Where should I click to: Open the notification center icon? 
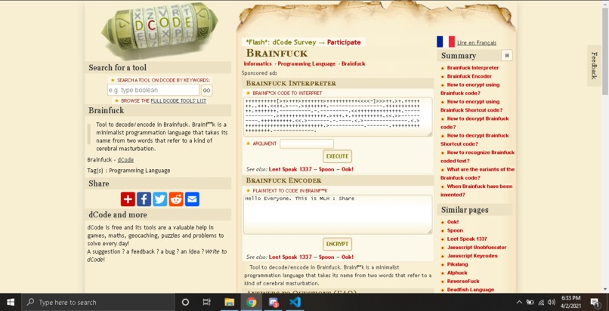[595, 302]
